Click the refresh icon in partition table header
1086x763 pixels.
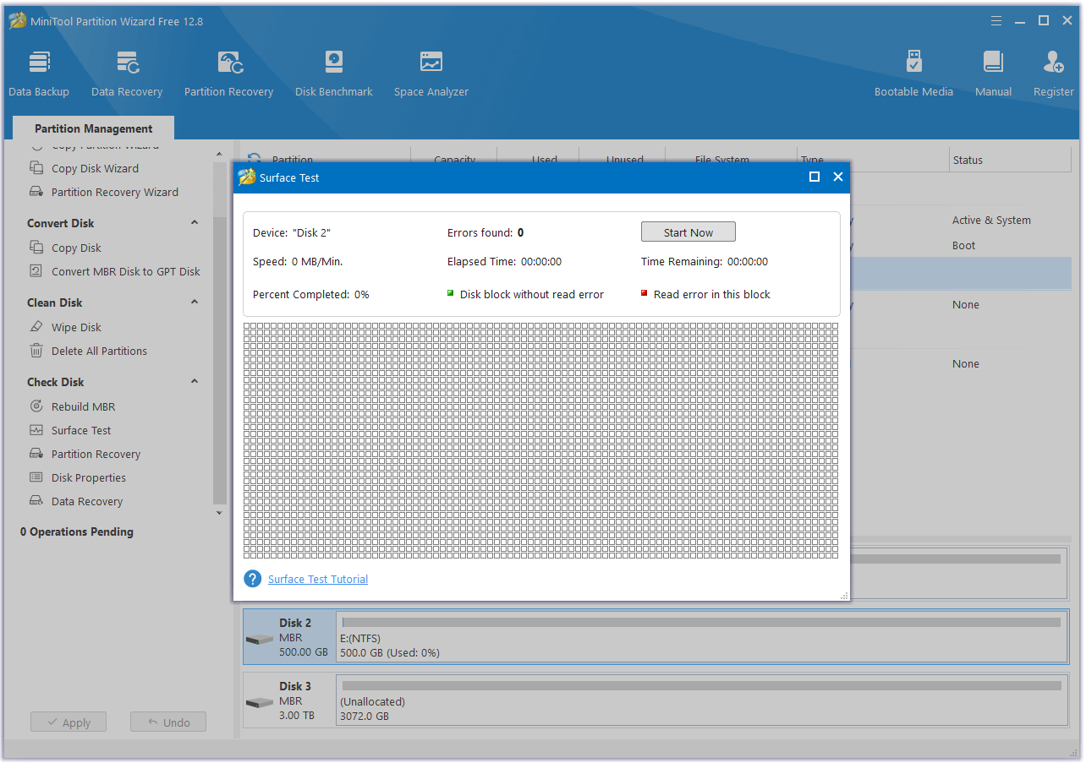(254, 159)
